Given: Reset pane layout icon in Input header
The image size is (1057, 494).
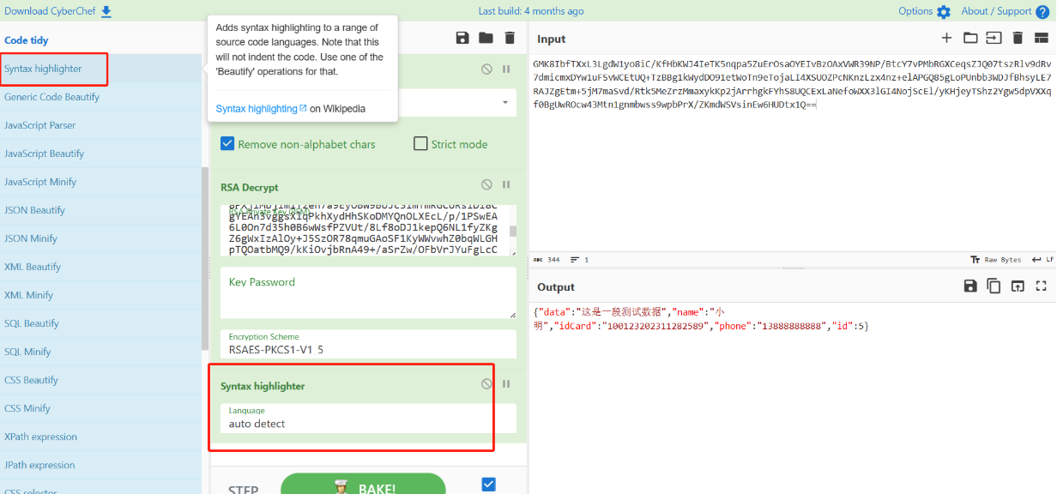Looking at the screenshot, I should 1042,38.
